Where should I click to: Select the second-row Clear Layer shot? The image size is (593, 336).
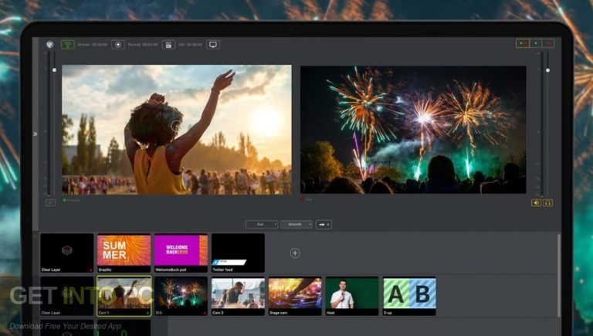(x=67, y=297)
